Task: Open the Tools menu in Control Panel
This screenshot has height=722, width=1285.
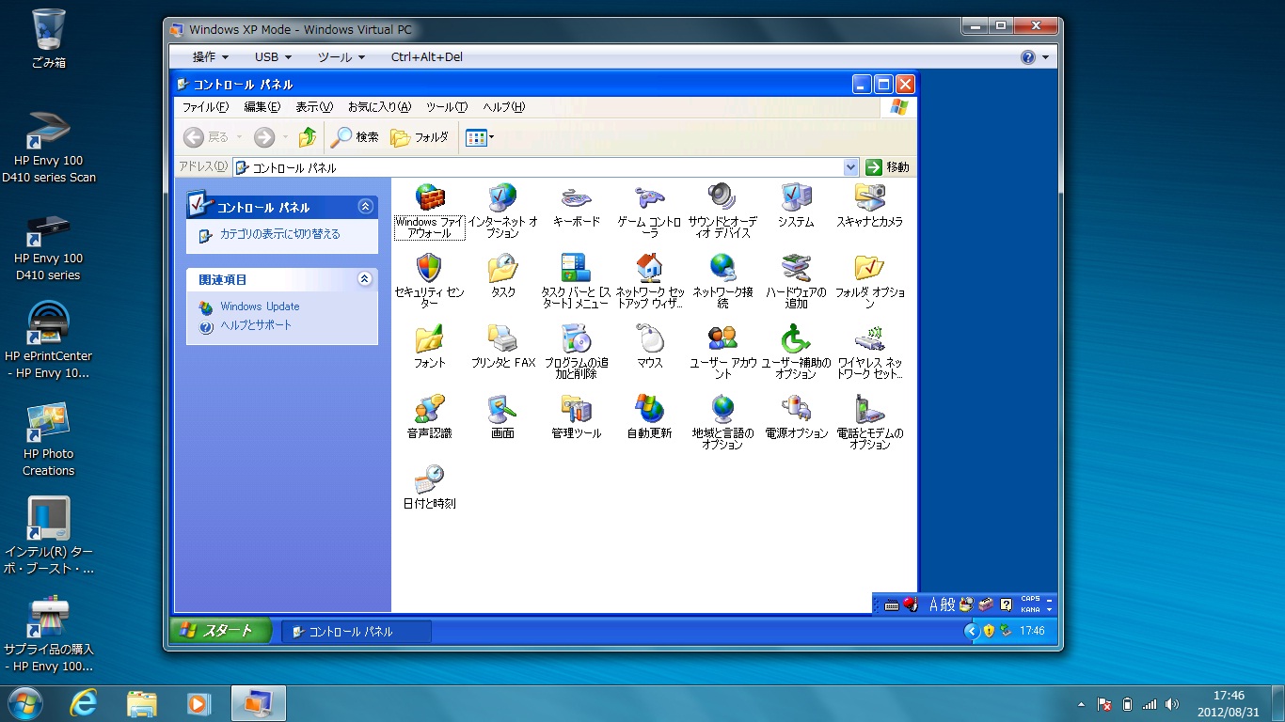Action: click(446, 107)
